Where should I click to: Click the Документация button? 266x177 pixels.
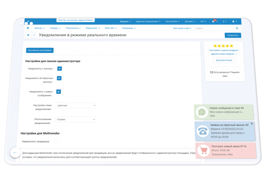[x=224, y=60]
